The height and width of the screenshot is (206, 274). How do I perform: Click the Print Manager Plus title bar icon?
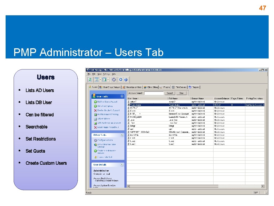[x=87, y=70]
